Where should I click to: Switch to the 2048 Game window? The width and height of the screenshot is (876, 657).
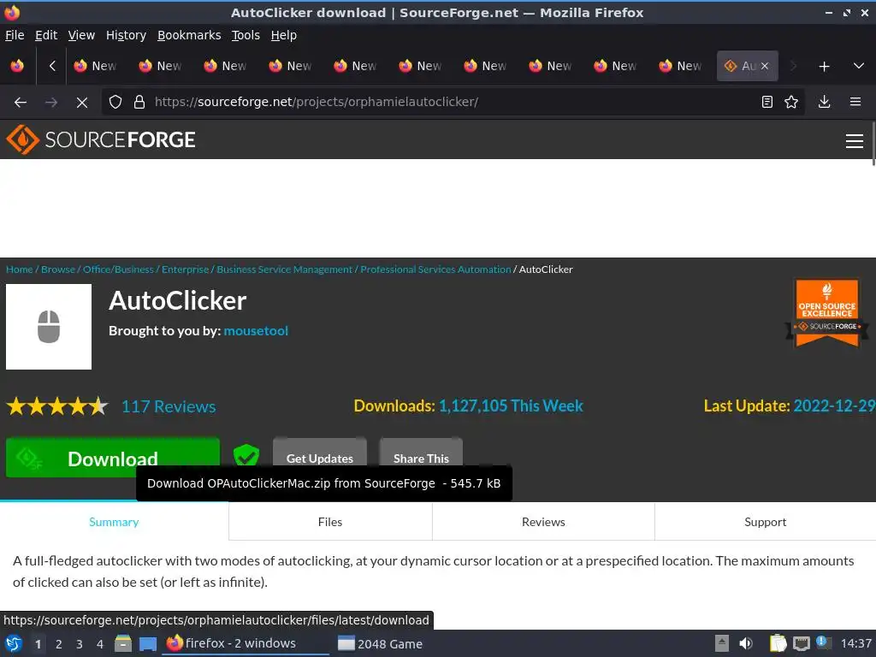(x=380, y=643)
